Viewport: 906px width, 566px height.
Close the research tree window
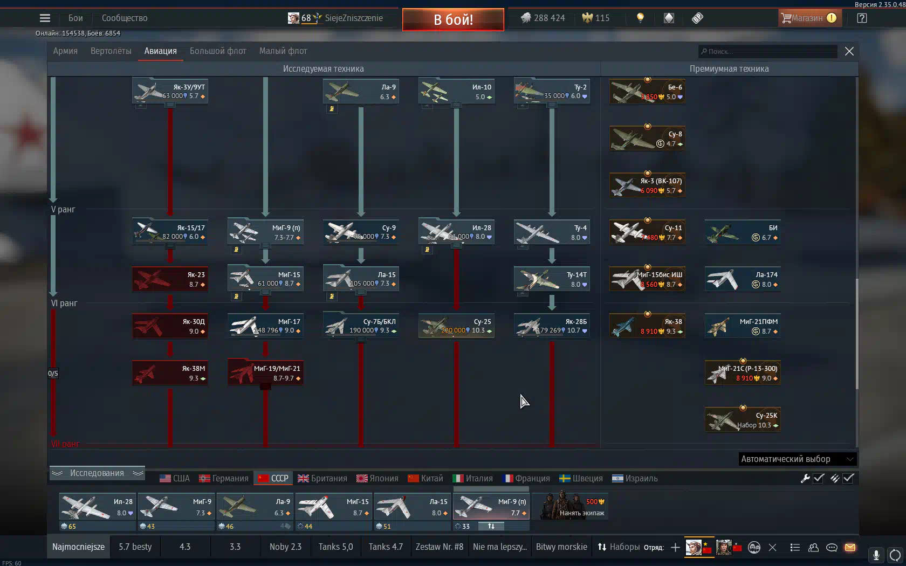(849, 51)
